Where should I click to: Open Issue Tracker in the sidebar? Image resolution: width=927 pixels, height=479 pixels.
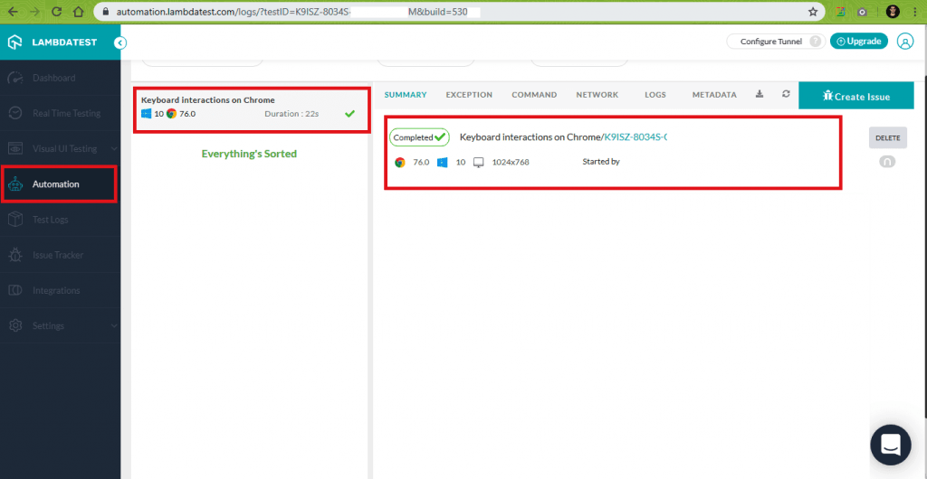coord(57,255)
